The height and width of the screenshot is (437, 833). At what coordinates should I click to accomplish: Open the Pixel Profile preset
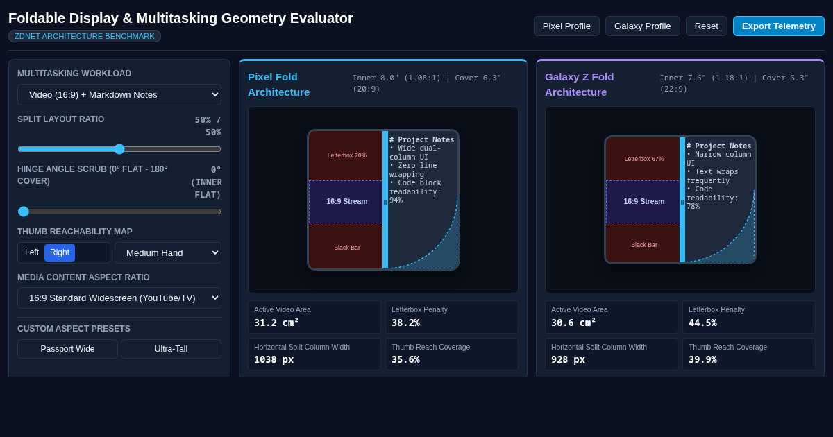[x=566, y=26]
